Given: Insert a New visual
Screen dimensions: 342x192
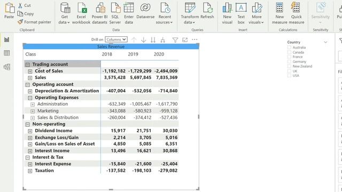Looking at the screenshot, I should (x=227, y=13).
